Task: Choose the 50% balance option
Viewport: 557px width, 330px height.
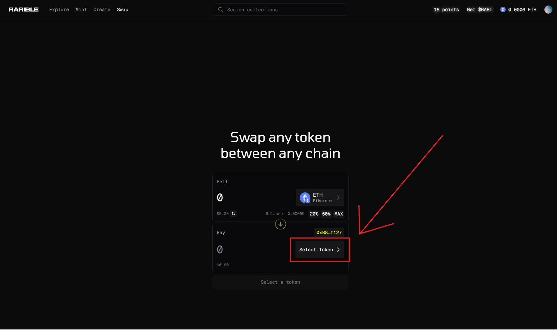Action: [326, 214]
